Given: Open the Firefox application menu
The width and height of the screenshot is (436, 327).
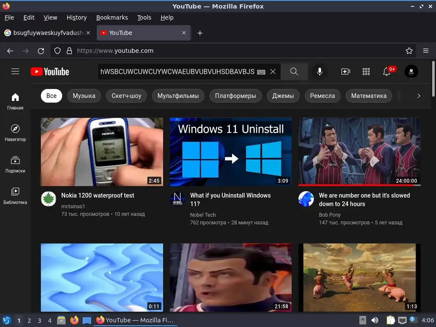Looking at the screenshot, I should pos(426,51).
